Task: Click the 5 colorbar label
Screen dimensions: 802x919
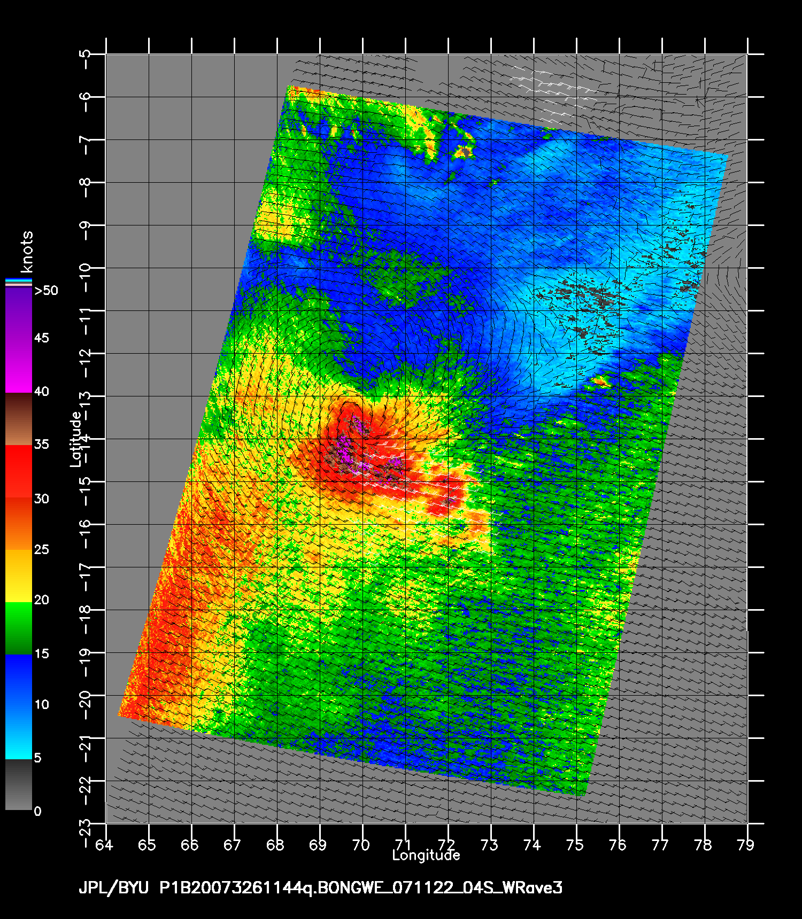Action: pyautogui.click(x=37, y=758)
